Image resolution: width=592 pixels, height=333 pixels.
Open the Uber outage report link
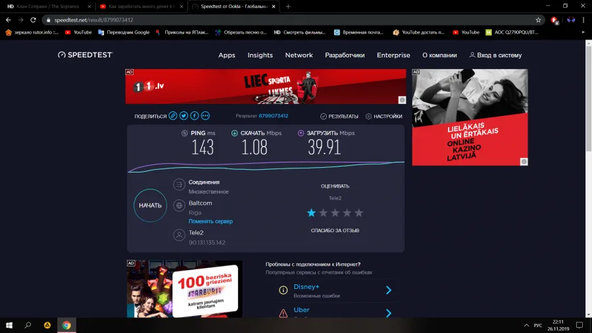302,310
